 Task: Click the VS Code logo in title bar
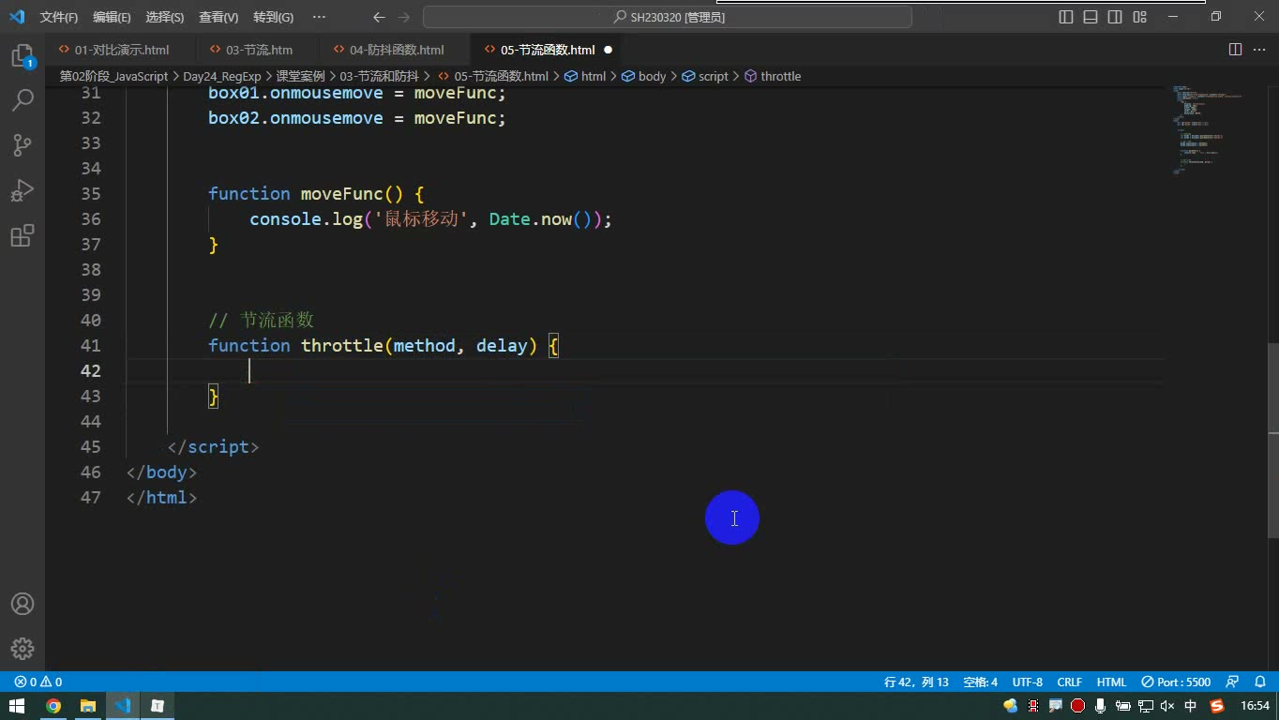(17, 17)
